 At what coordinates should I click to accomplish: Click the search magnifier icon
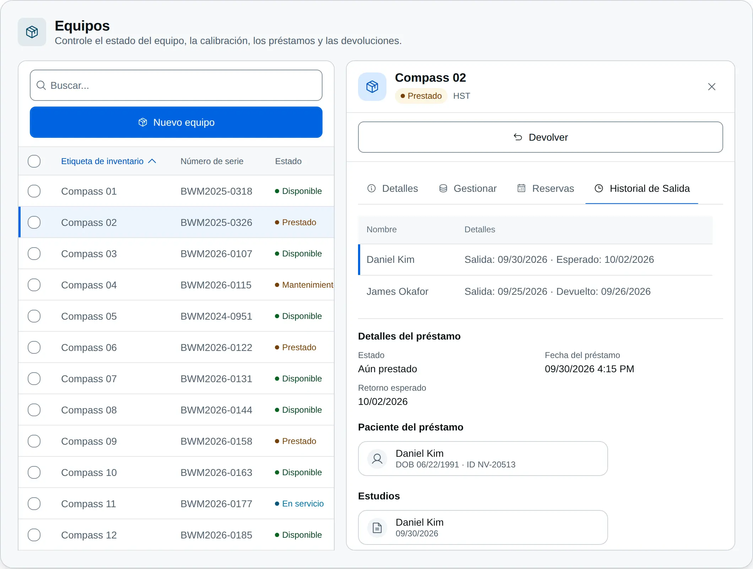(41, 85)
